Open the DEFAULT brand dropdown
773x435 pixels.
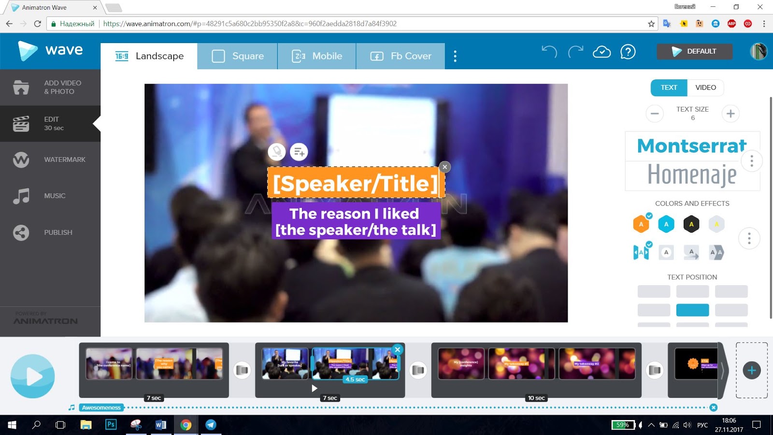[694, 51]
